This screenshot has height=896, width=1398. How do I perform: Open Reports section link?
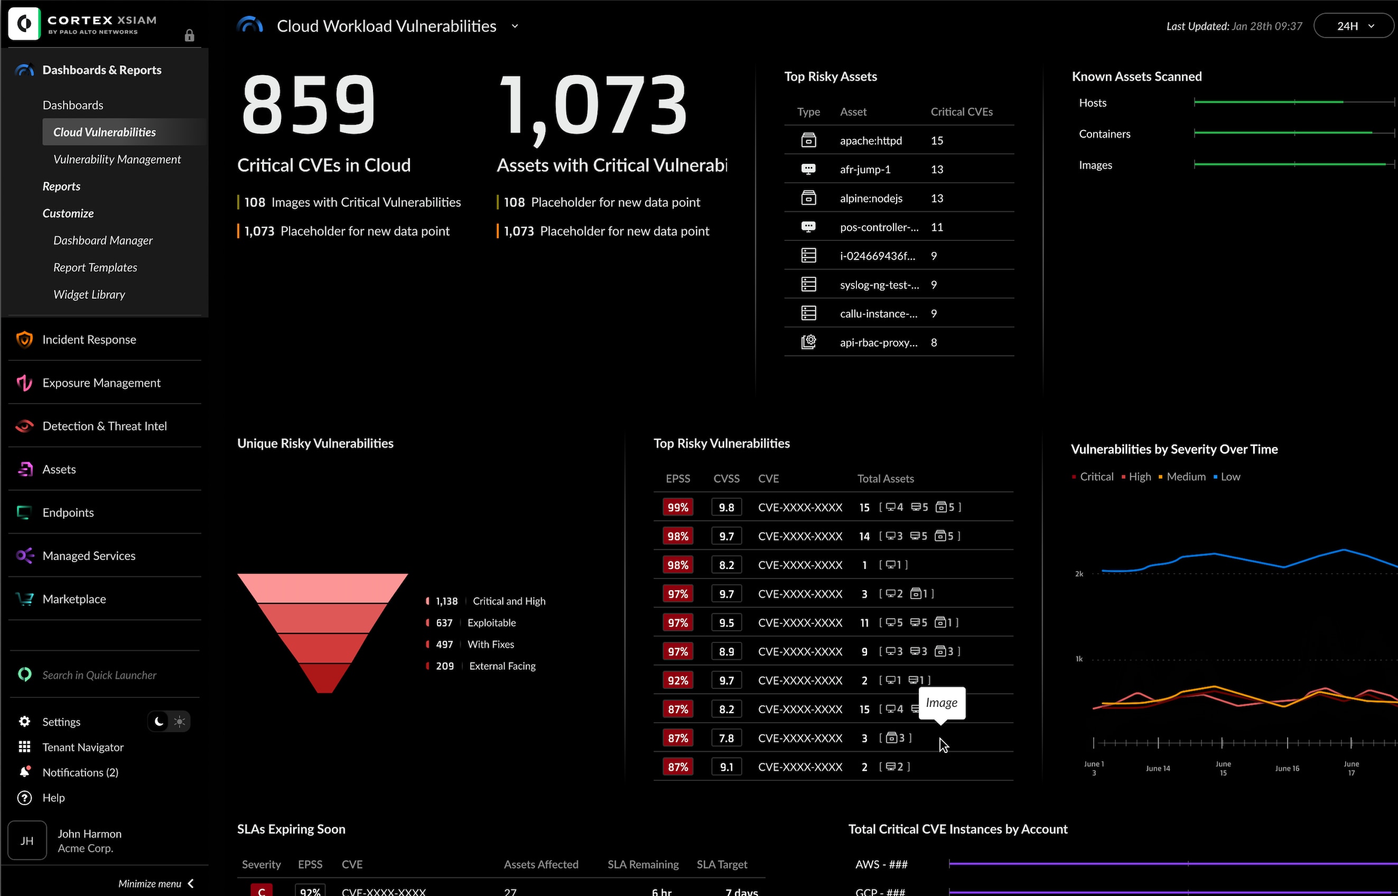61,185
